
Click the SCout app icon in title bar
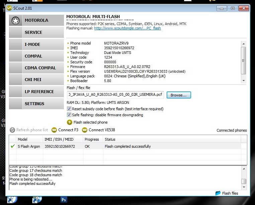[9, 8]
